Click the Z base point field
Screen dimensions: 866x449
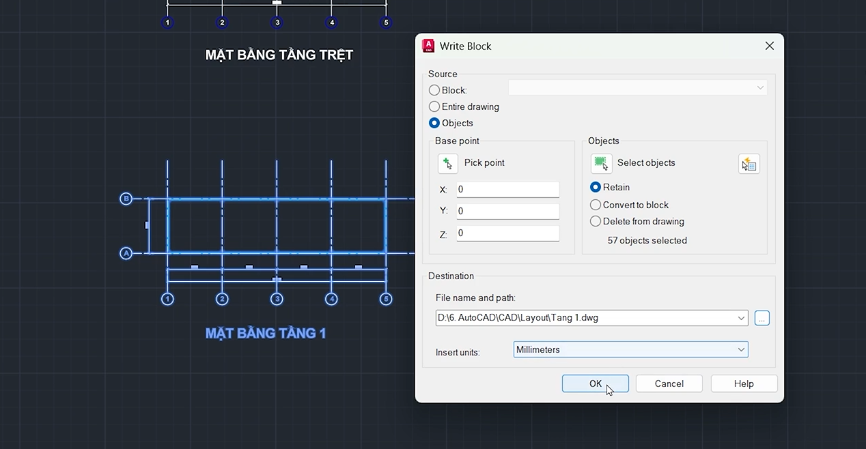coord(507,233)
